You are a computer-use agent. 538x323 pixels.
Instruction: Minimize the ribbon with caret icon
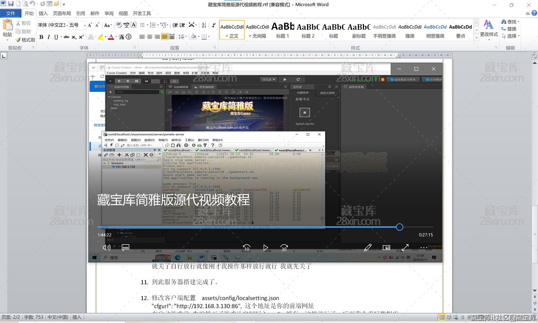(x=528, y=14)
